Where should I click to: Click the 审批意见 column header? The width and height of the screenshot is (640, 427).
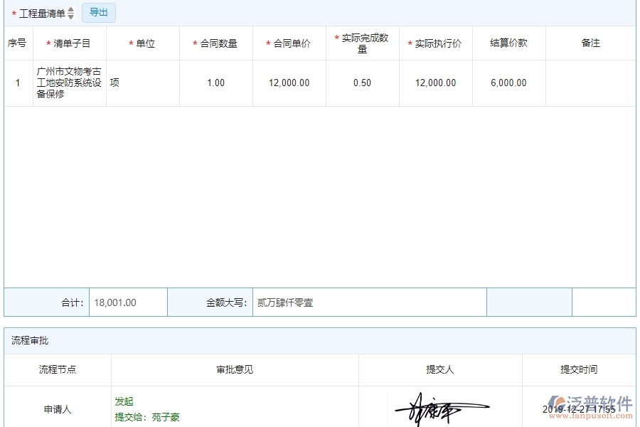pyautogui.click(x=235, y=370)
